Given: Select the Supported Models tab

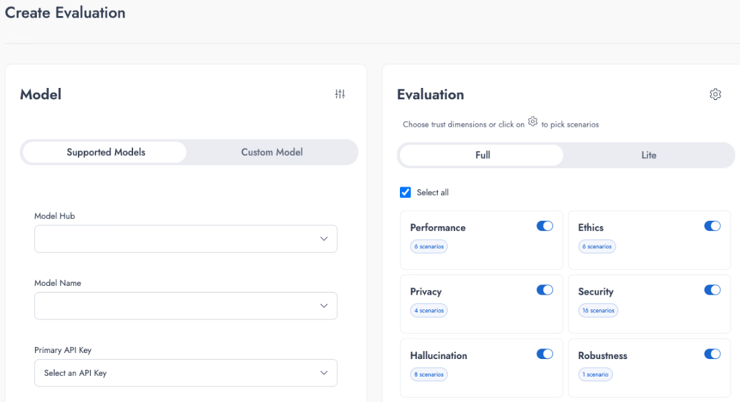Looking at the screenshot, I should (106, 152).
